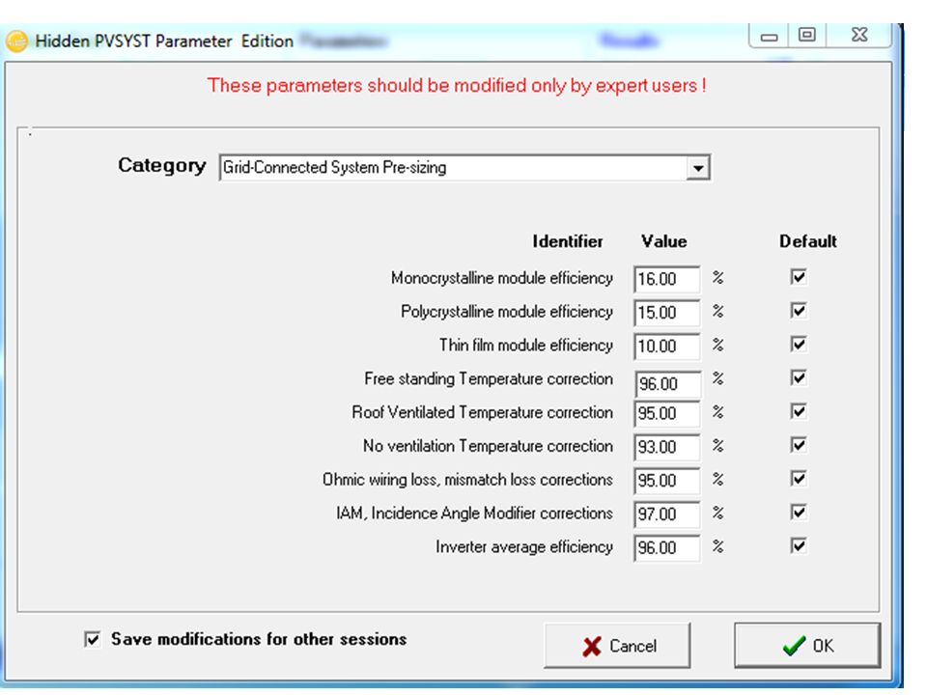This screenshot has width=927, height=695.
Task: Edit Polycrystalline module efficiency value
Action: coord(667,313)
